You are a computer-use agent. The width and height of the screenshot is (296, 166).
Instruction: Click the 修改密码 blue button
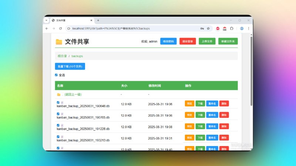[x=168, y=41]
